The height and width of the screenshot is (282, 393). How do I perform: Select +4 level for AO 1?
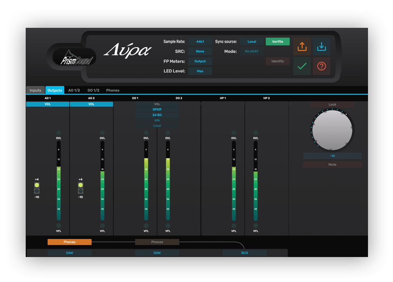[x=37, y=185]
